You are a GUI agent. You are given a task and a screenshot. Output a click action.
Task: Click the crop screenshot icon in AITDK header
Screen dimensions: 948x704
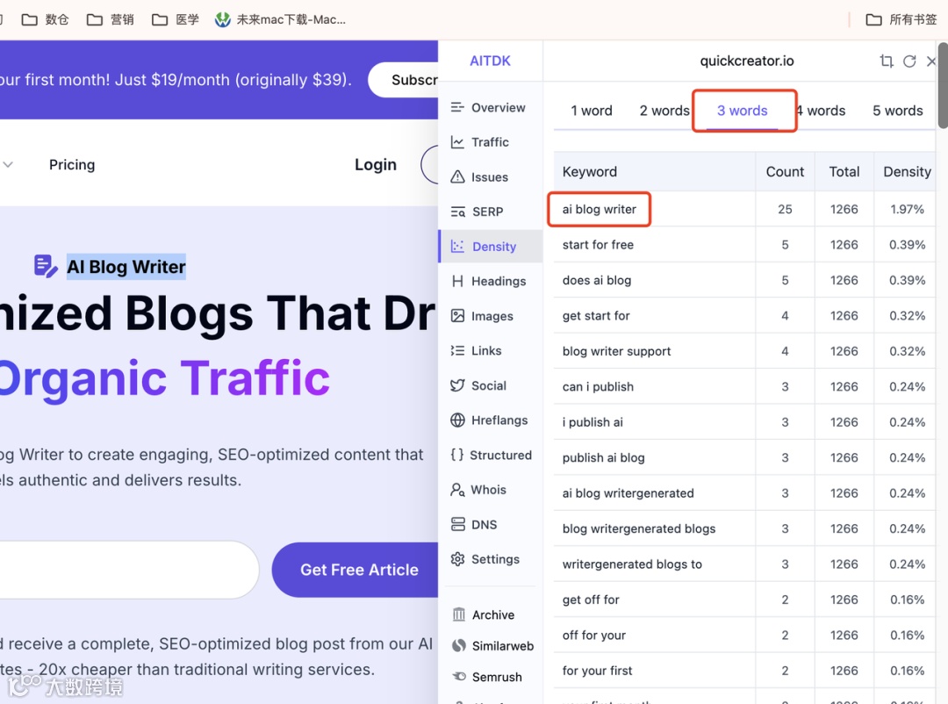click(x=887, y=61)
